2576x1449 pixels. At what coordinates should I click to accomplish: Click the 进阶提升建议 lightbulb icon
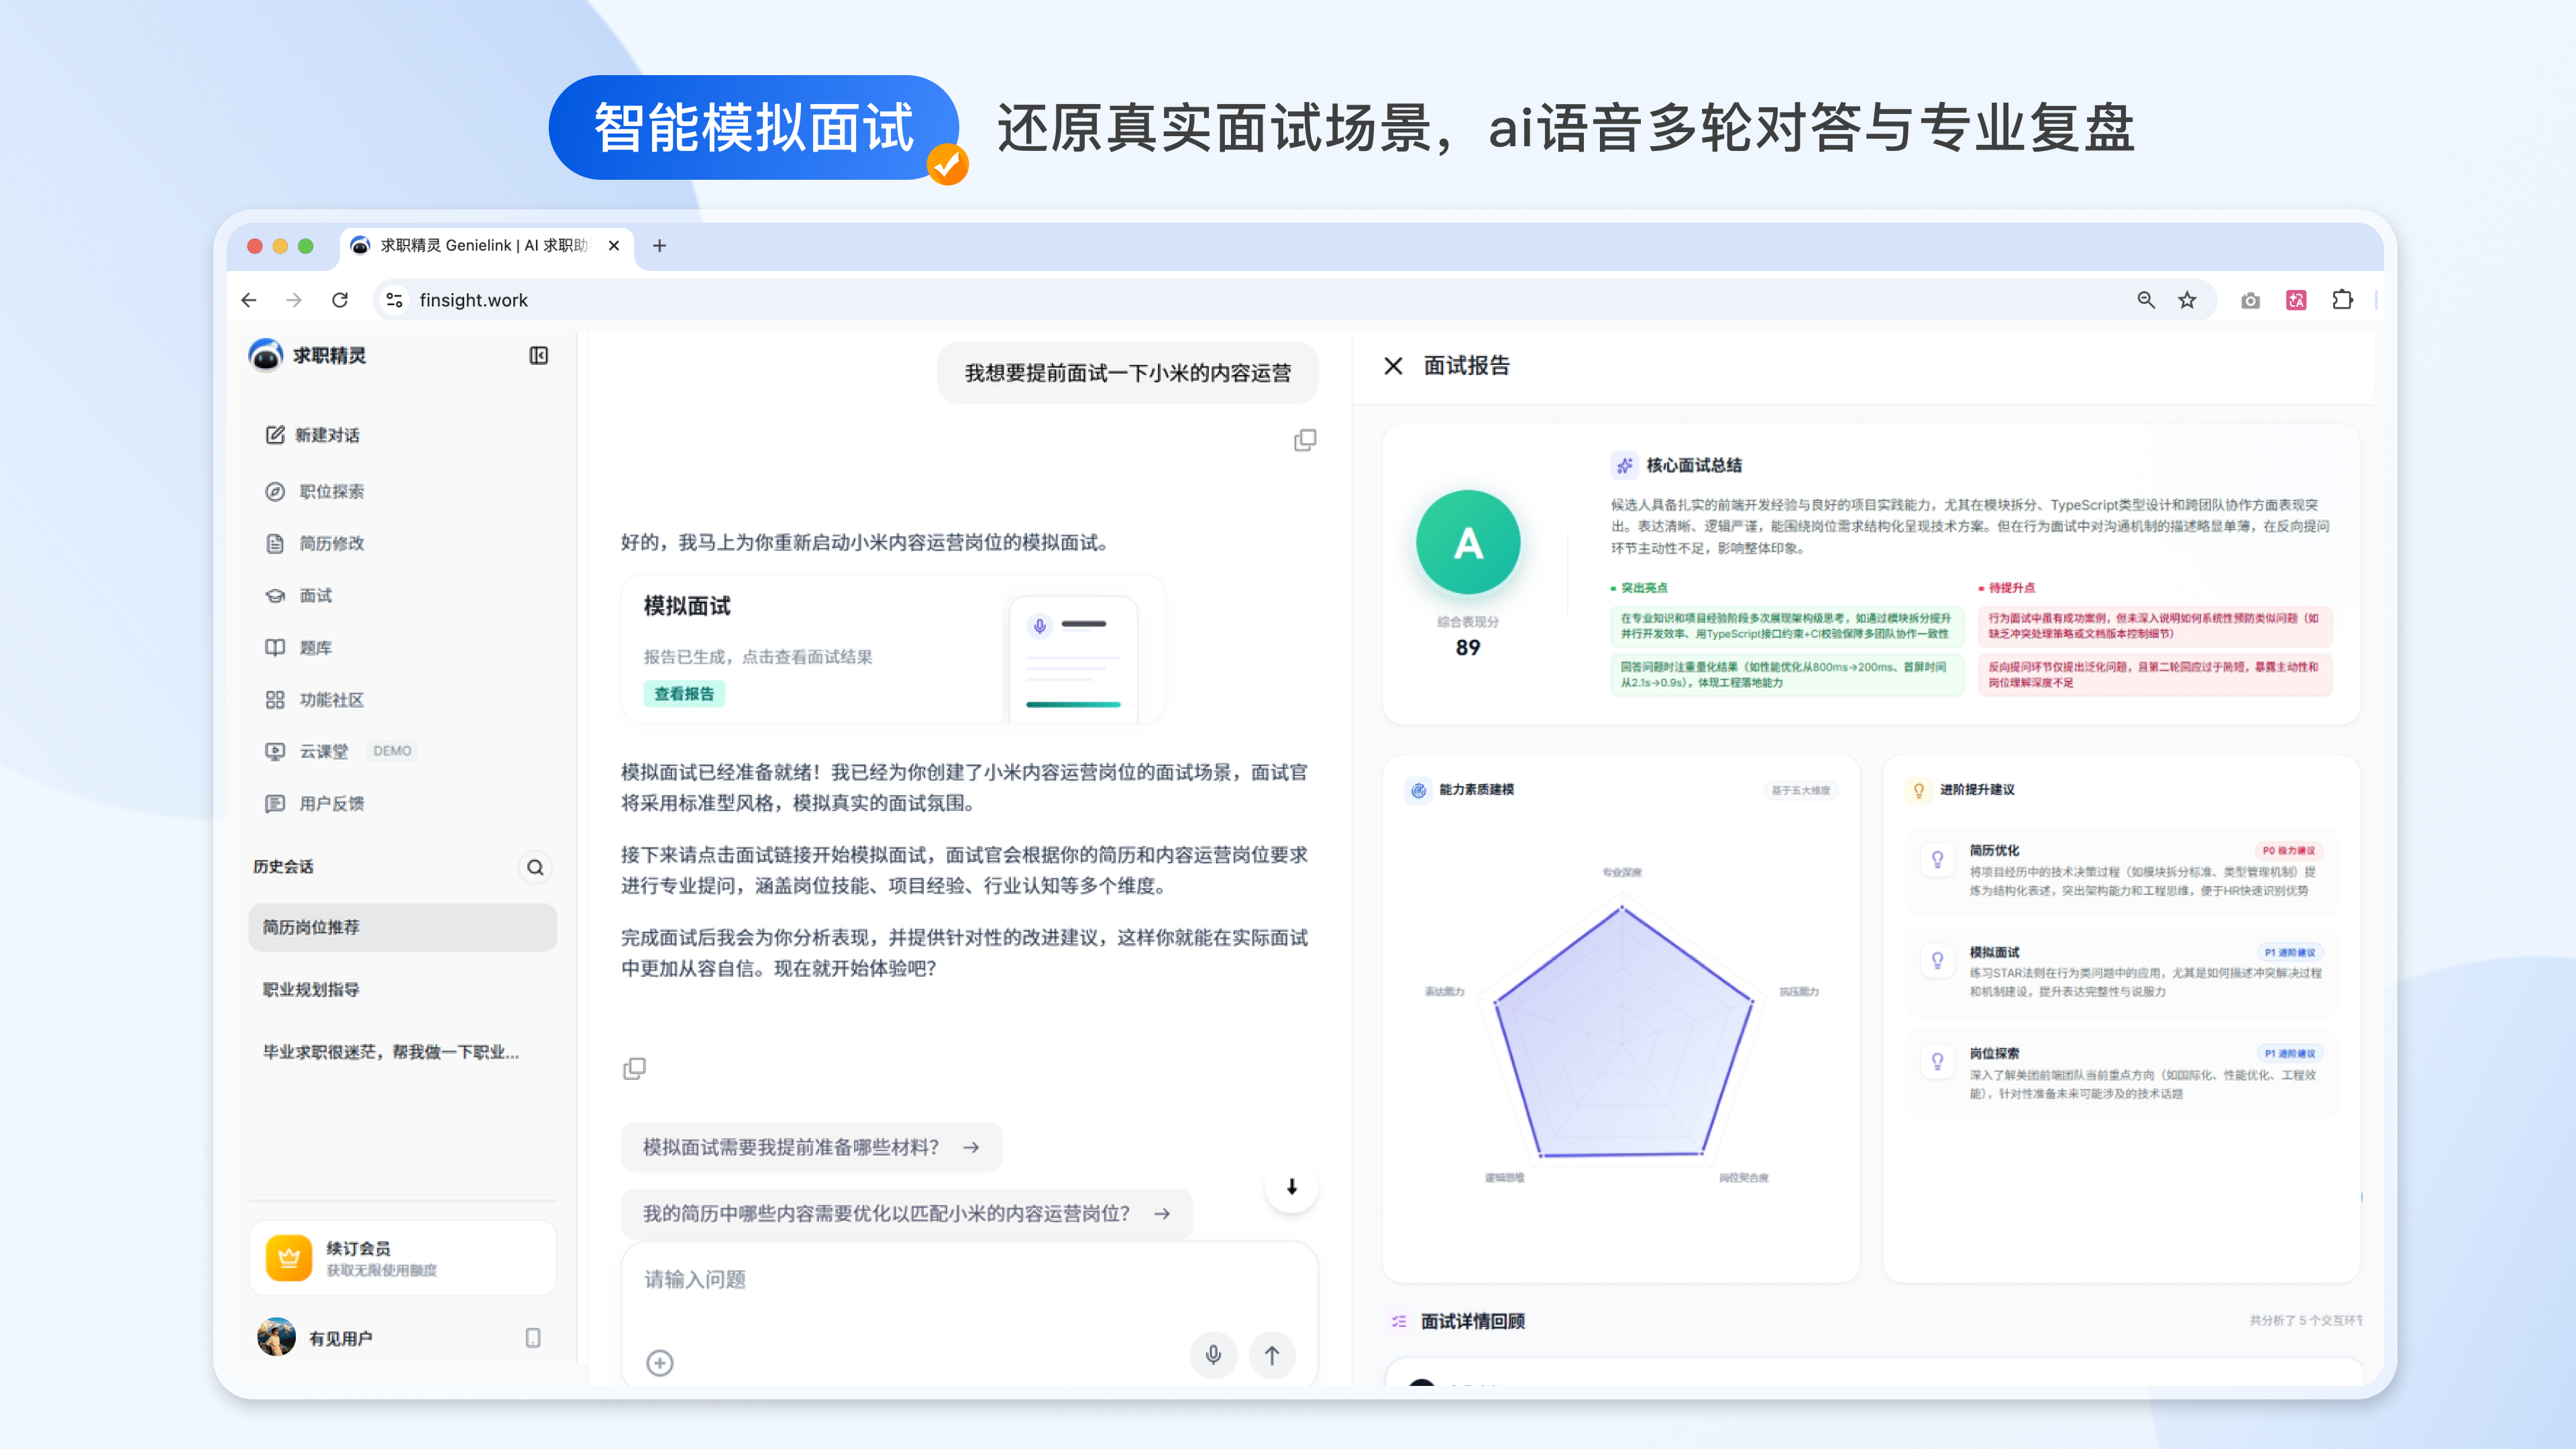pyautogui.click(x=1918, y=790)
